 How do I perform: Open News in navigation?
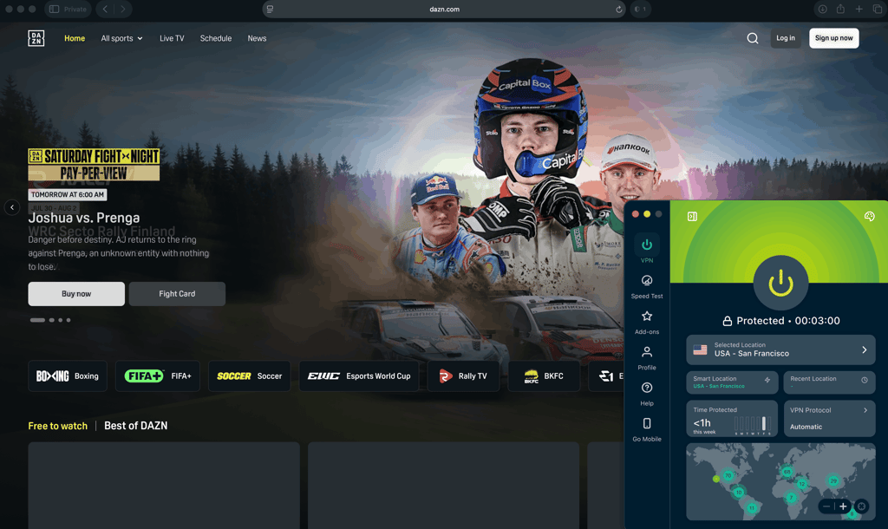coord(257,38)
